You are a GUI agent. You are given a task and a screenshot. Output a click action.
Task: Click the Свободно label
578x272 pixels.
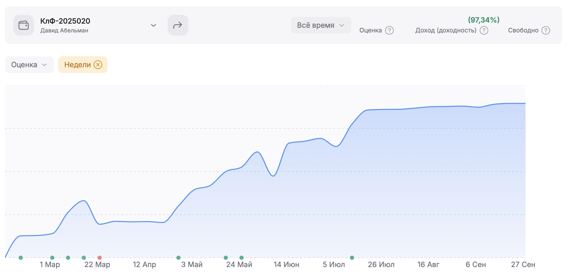[523, 30]
